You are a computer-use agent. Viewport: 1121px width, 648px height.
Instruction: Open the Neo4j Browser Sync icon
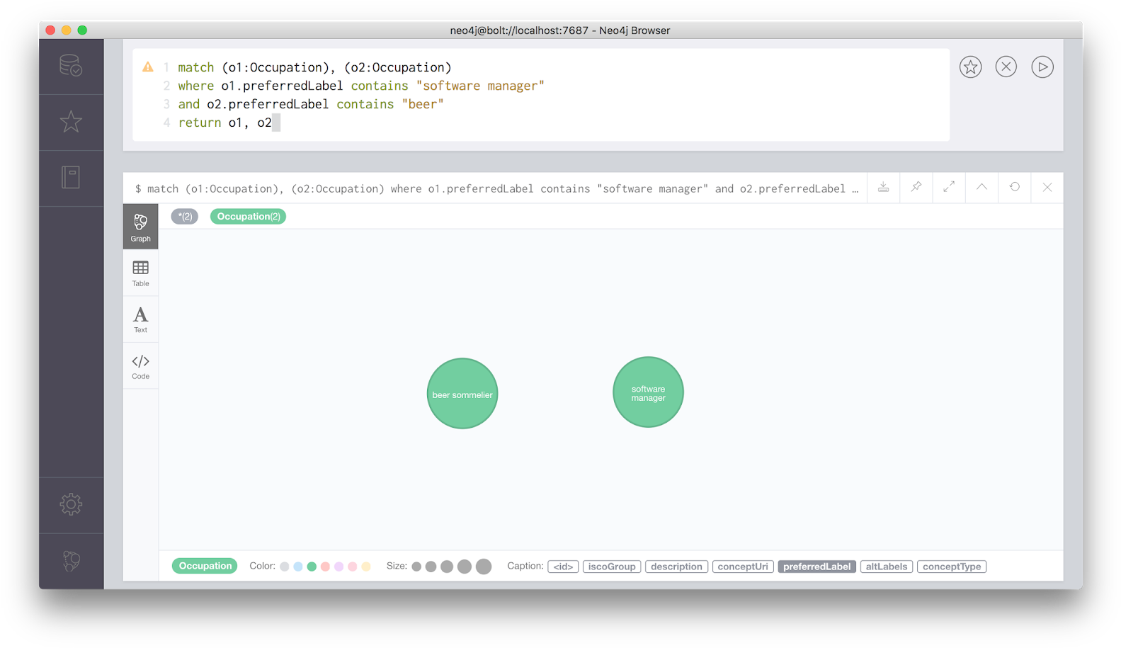71,561
